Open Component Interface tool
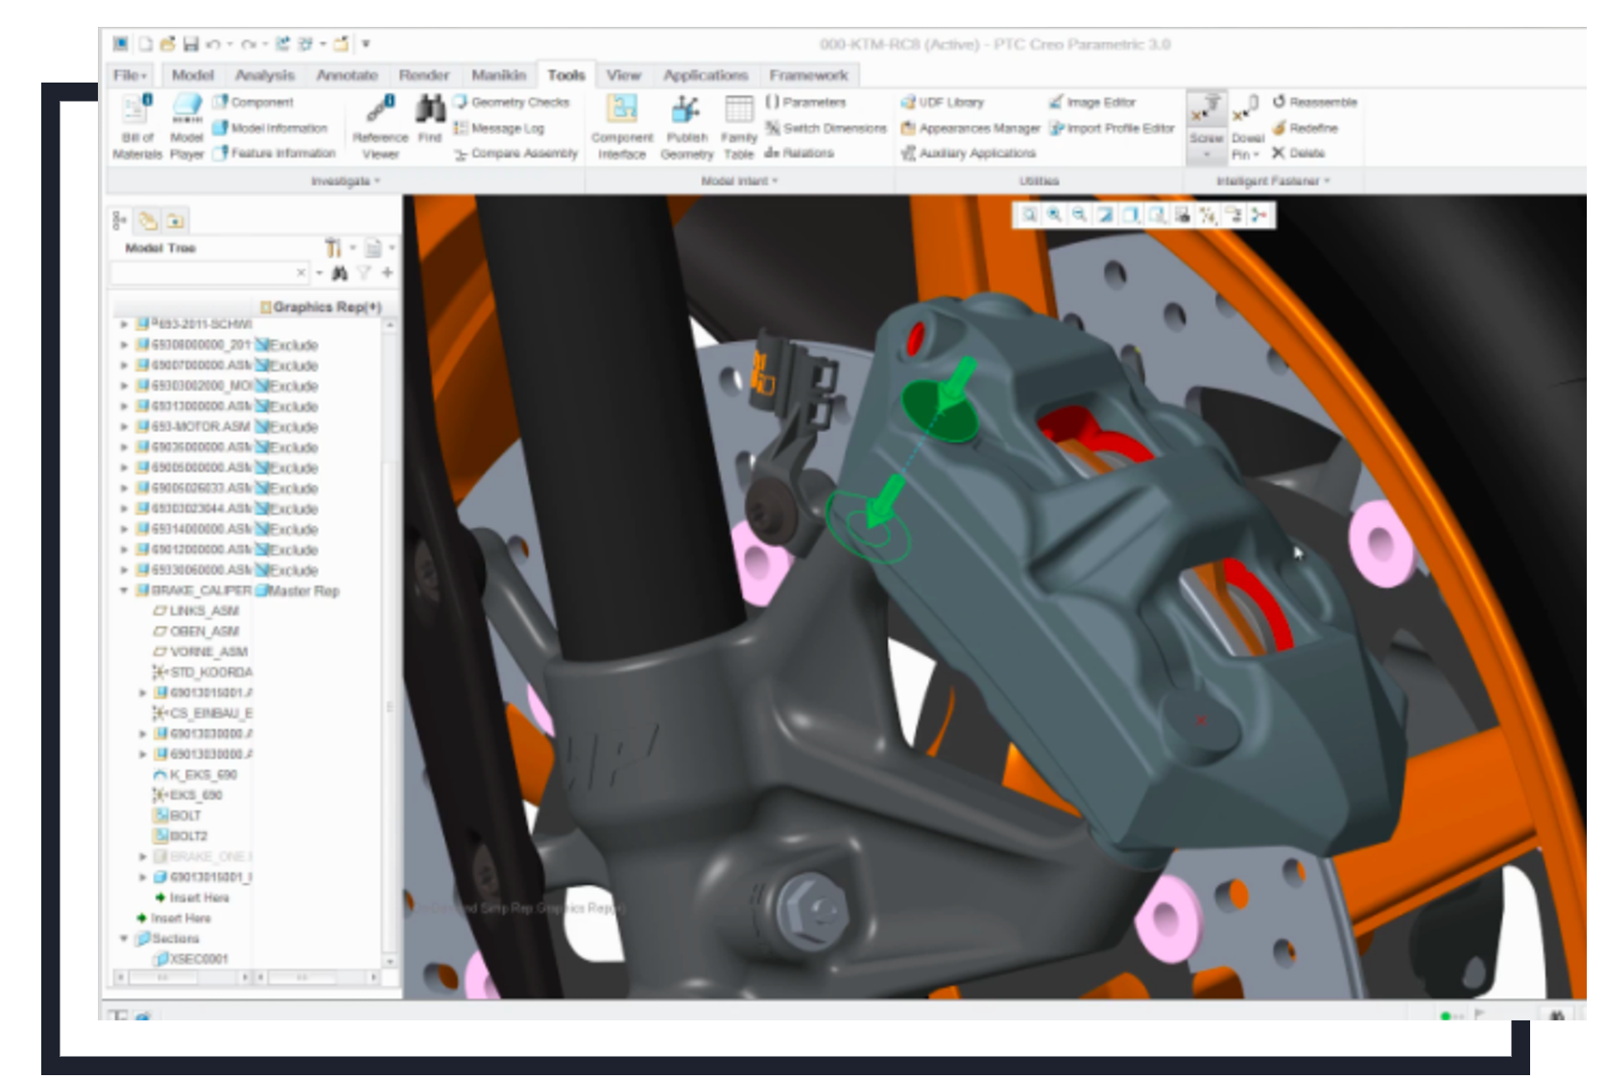This screenshot has width=1605, height=1078. tap(622, 127)
